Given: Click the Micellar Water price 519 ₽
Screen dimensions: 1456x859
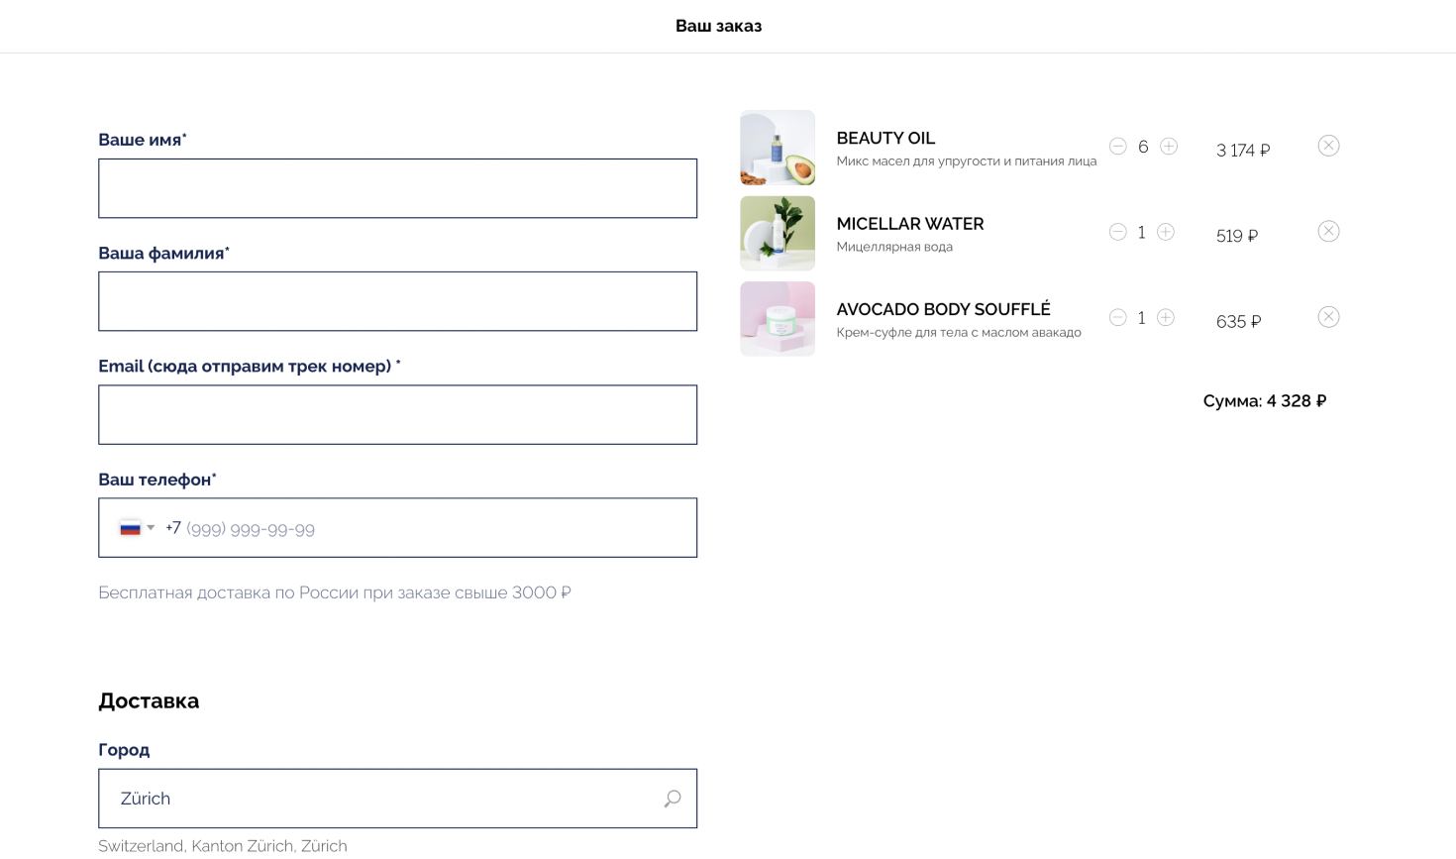Looking at the screenshot, I should click(1237, 236).
